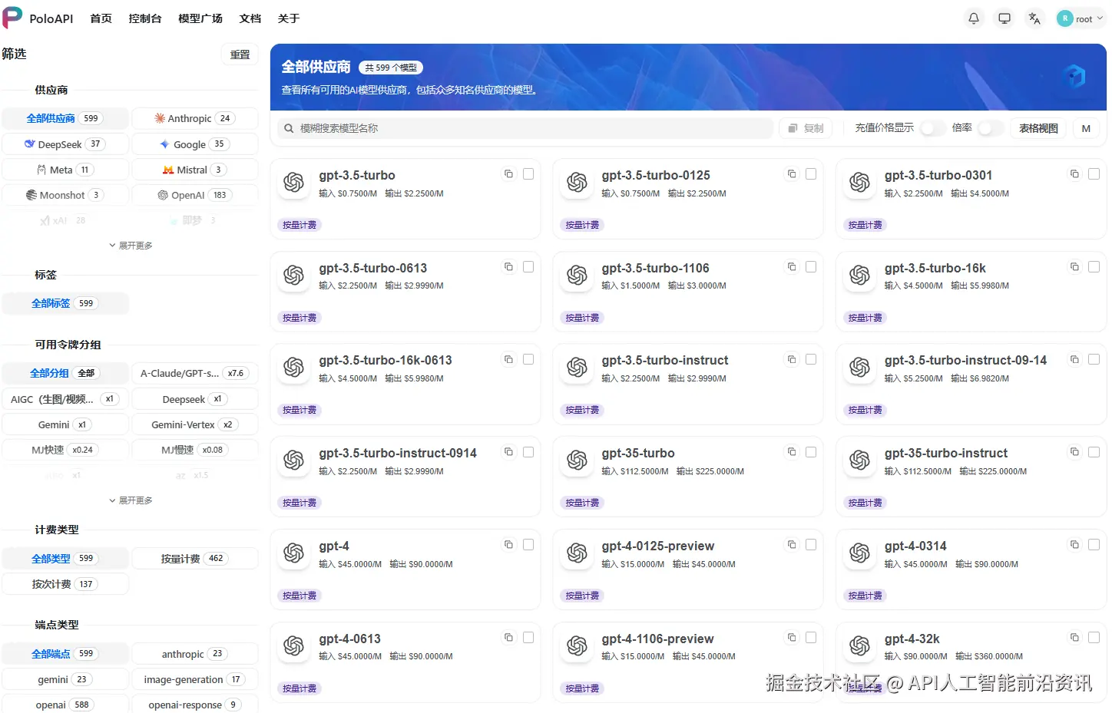Screen dimensions: 1112x713
Task: Copy the gpt-4-32k model name icon
Action: pyautogui.click(x=1074, y=638)
